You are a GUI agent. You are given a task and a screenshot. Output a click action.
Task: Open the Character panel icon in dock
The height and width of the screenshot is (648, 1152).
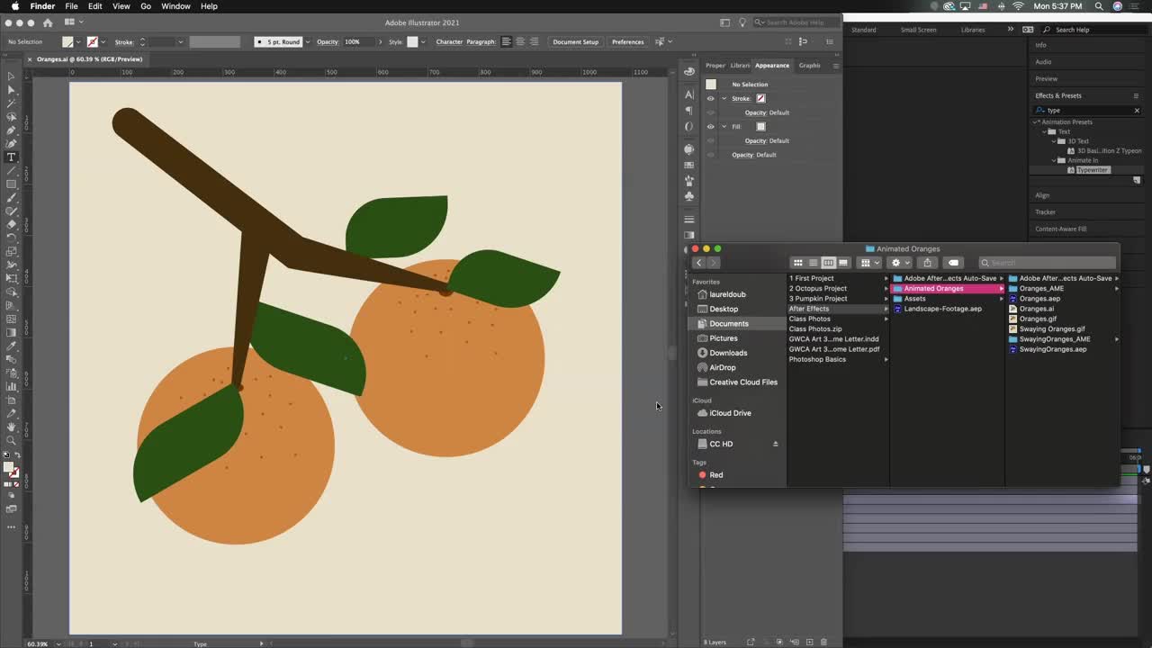[689, 94]
